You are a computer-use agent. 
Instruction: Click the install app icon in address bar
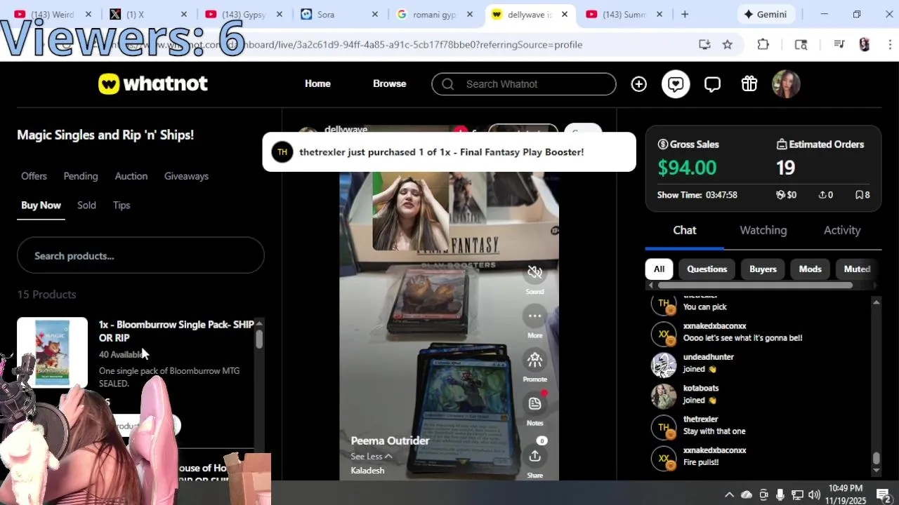(704, 45)
